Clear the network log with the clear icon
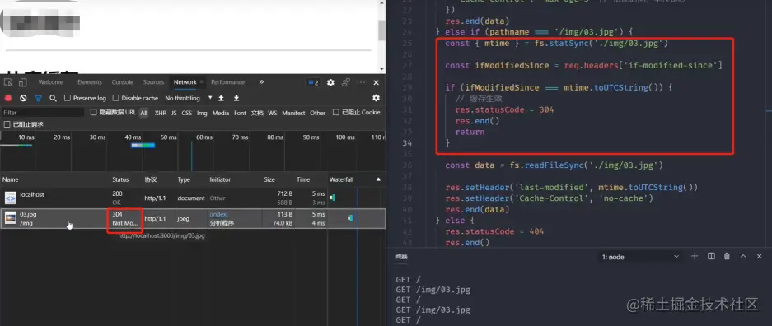 pos(23,98)
